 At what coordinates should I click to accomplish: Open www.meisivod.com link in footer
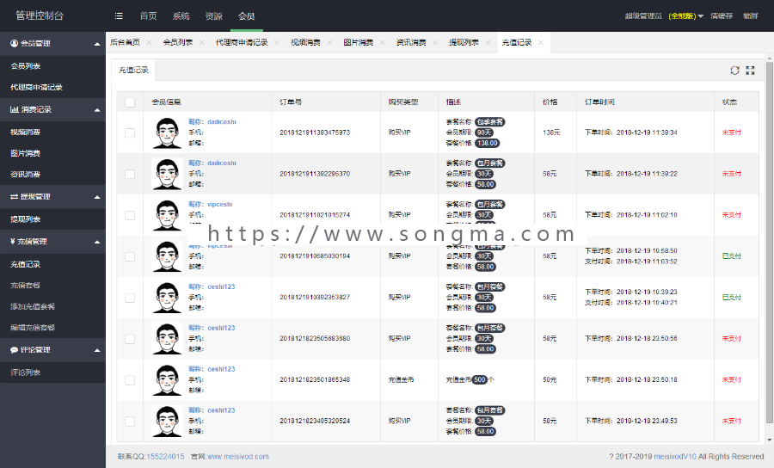[x=238, y=457]
